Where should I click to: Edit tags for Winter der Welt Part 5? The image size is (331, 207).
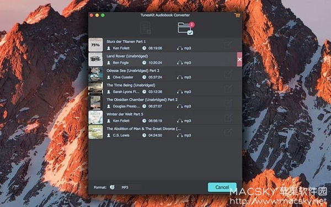228,118
